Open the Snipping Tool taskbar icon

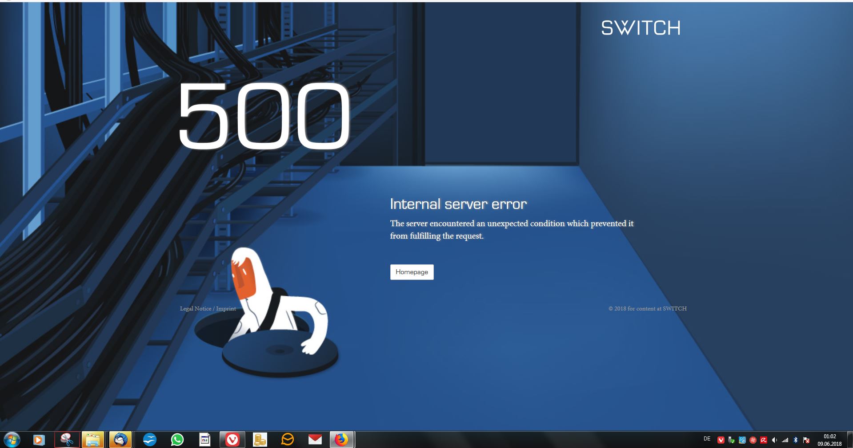(67, 440)
